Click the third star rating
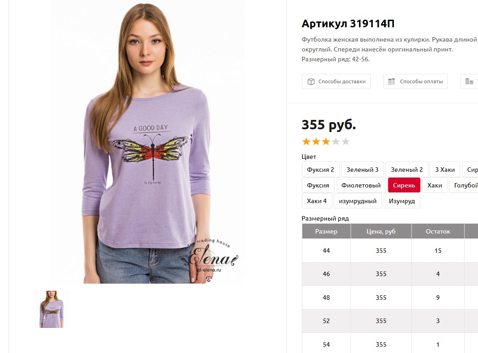The width and height of the screenshot is (478, 353). (x=326, y=141)
